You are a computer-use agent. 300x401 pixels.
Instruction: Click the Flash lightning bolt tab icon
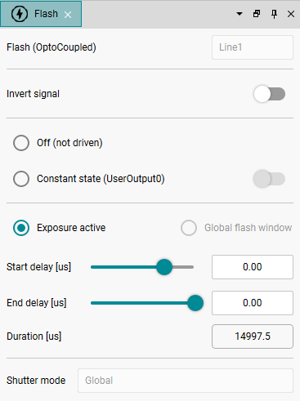20,14
